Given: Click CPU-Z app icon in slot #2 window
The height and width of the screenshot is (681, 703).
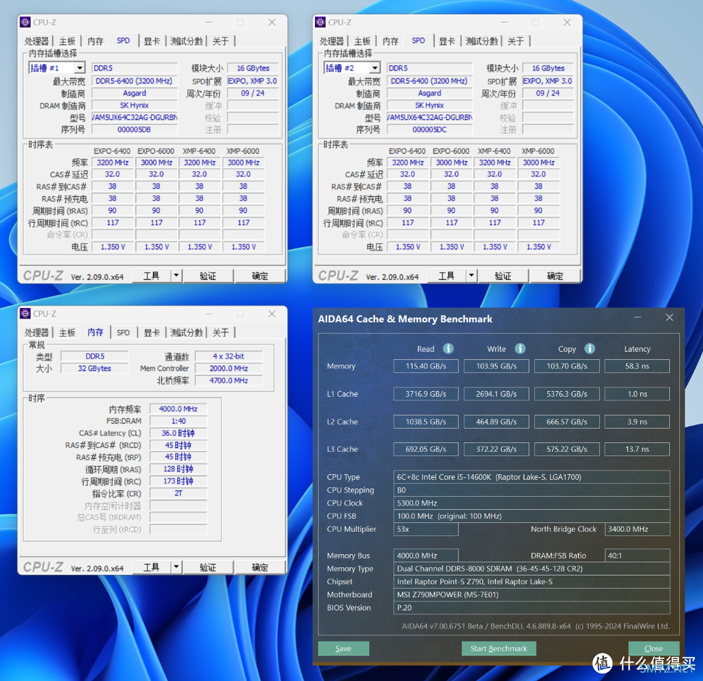Looking at the screenshot, I should (x=320, y=22).
